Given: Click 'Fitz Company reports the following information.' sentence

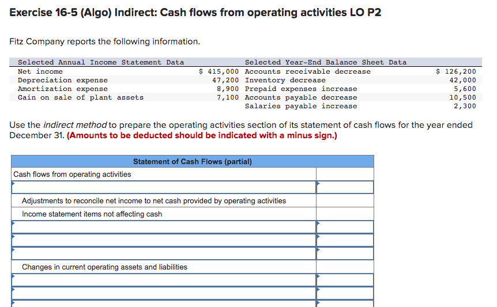Looking at the screenshot, I should (x=104, y=42).
